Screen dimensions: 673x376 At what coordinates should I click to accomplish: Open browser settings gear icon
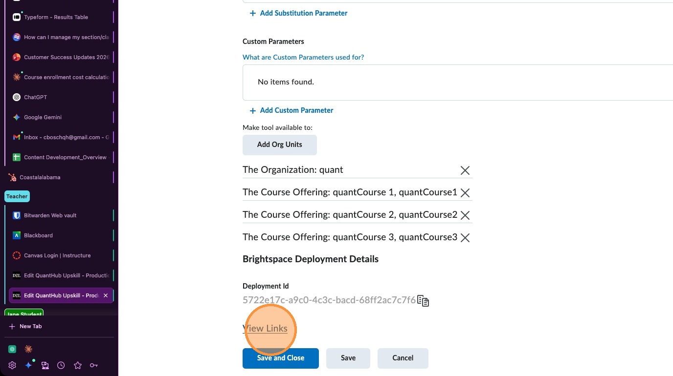(x=12, y=365)
